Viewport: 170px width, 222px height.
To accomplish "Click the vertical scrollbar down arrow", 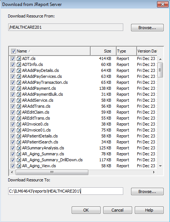I will (160, 166).
